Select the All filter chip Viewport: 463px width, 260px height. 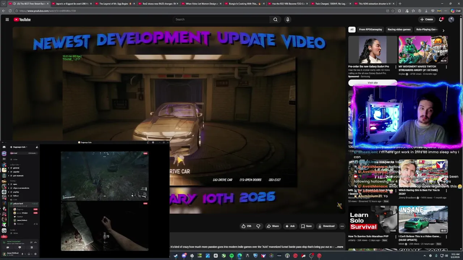[x=352, y=30]
